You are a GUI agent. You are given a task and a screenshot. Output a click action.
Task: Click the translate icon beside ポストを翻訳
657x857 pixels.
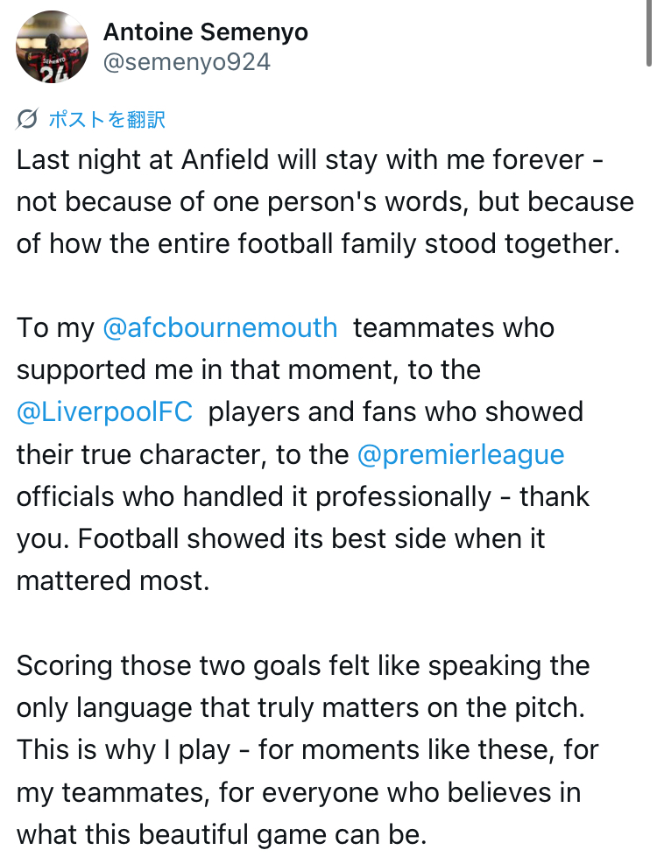27,120
